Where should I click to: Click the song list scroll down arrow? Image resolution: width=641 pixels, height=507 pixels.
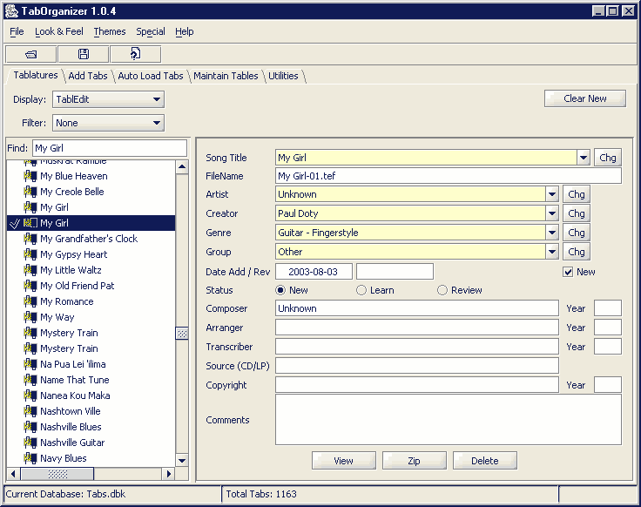[x=182, y=461]
